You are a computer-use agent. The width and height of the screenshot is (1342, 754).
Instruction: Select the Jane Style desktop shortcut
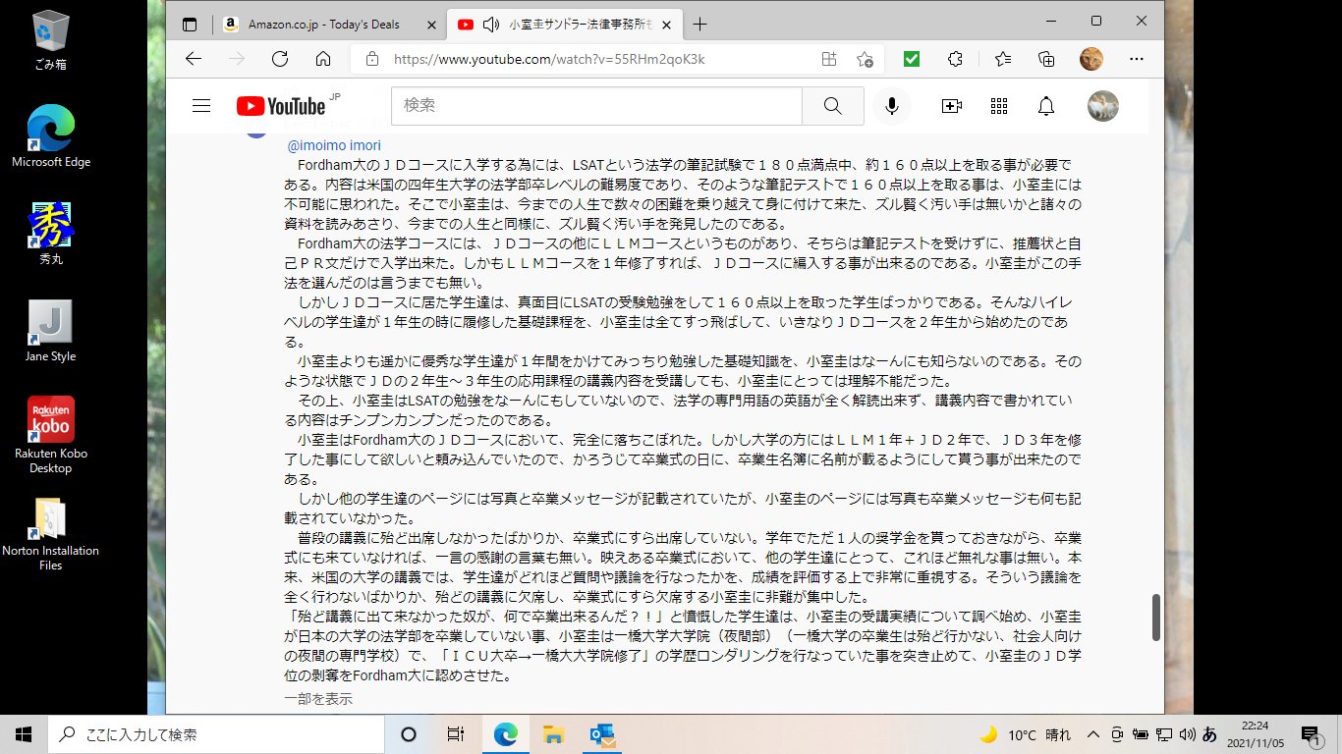click(x=50, y=331)
